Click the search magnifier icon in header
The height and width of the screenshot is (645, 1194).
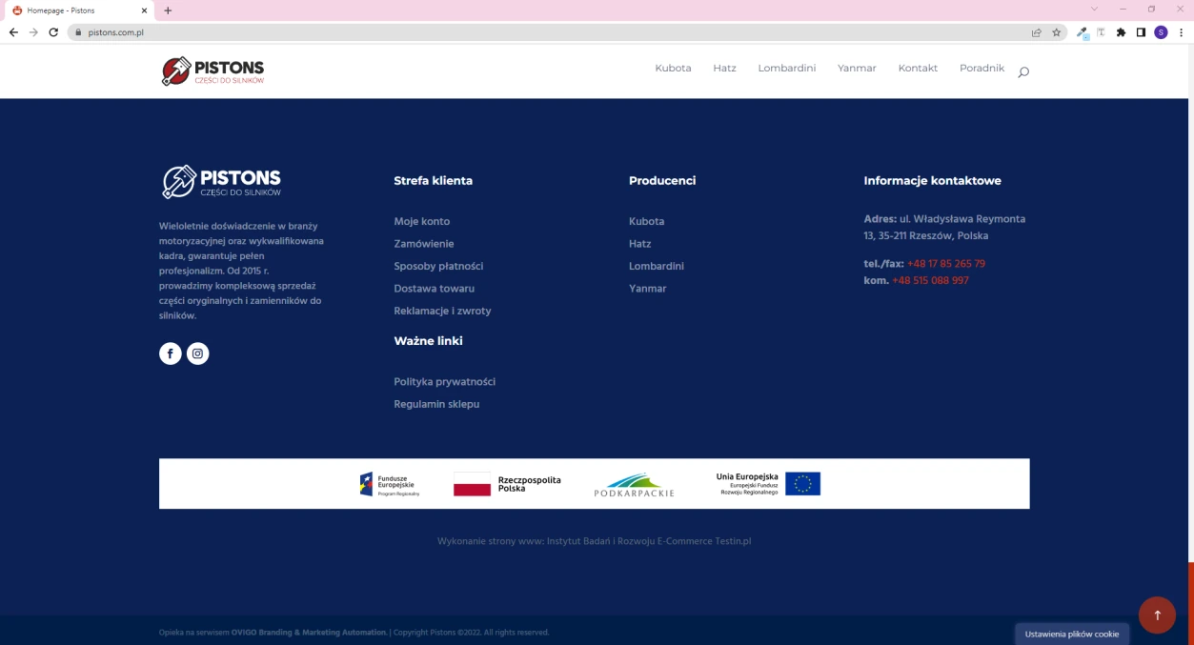pyautogui.click(x=1023, y=71)
